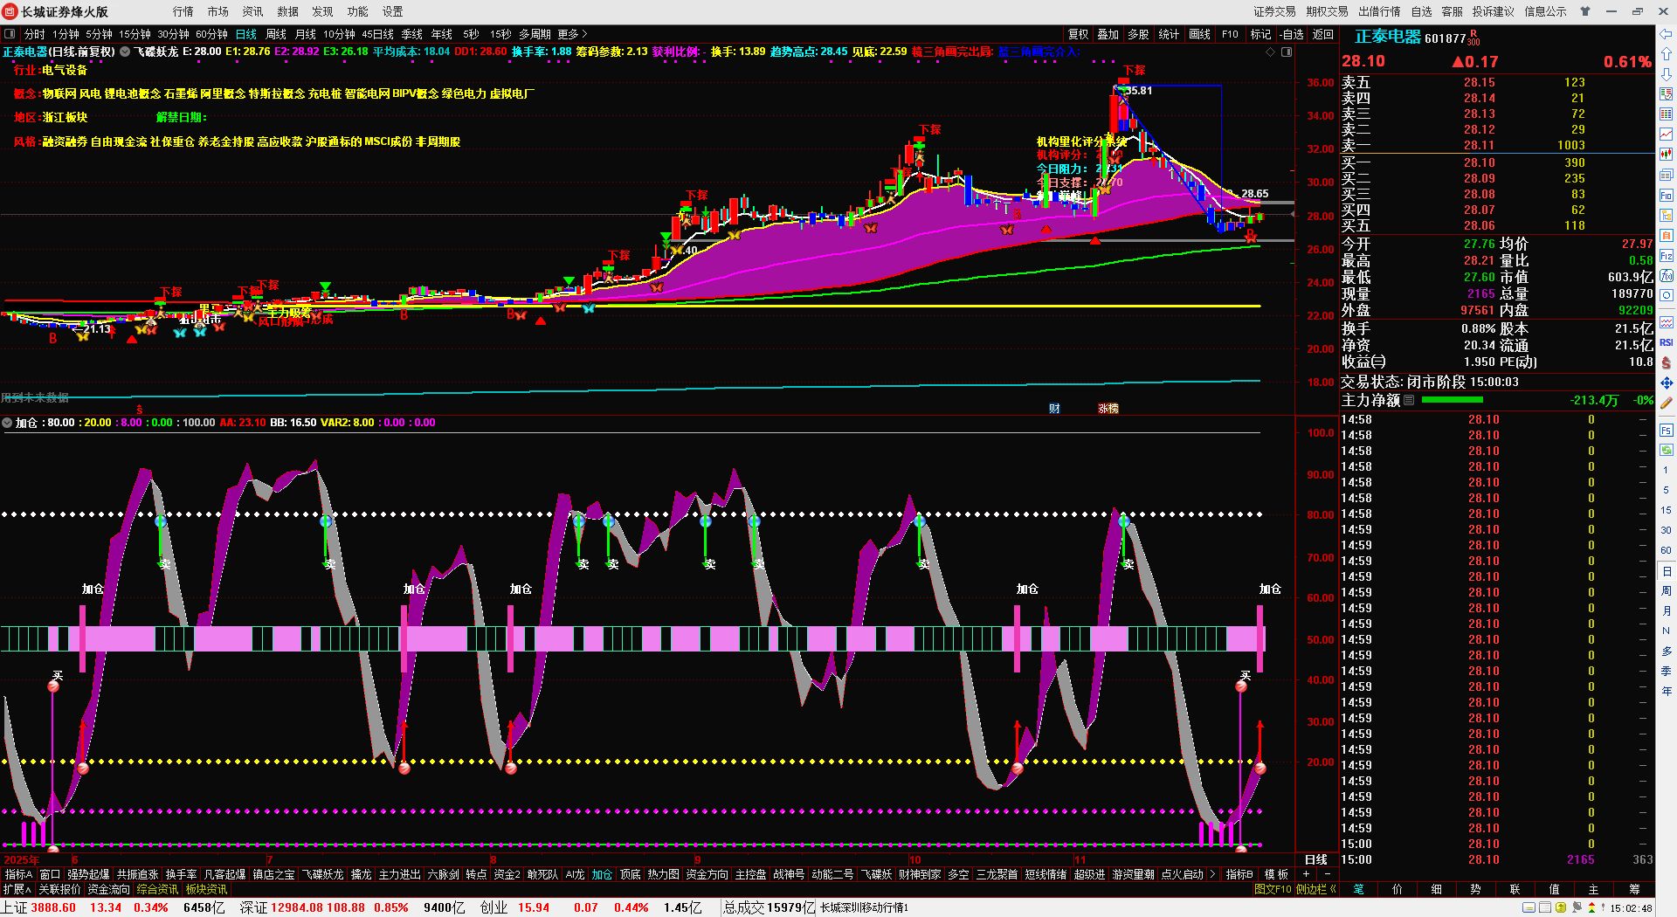Click the back arrow icon in right sidebar
Screen dimensions: 1677x917
tap(1667, 34)
